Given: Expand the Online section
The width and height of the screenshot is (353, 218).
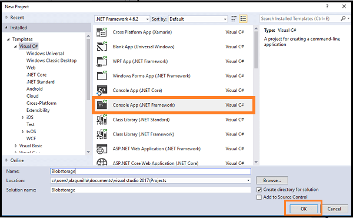Looking at the screenshot, I should (x=6, y=160).
